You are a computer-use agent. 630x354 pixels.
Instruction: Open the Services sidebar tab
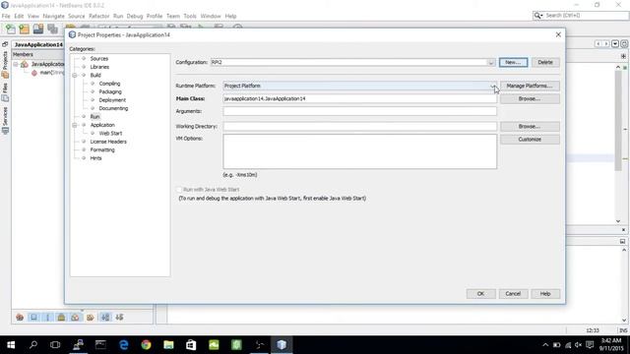point(5,120)
